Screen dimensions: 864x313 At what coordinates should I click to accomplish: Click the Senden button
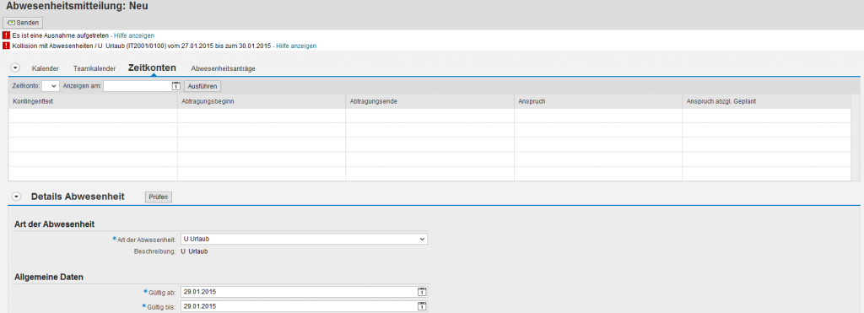tap(23, 23)
